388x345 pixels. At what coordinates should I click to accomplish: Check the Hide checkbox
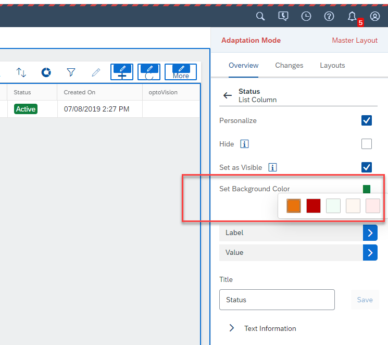coord(367,144)
